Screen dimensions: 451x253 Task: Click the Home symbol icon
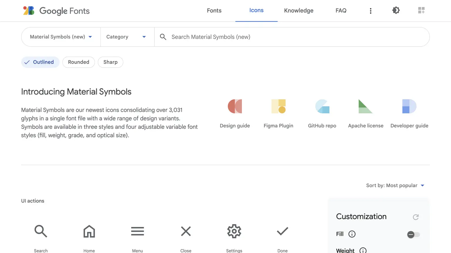coord(89,231)
